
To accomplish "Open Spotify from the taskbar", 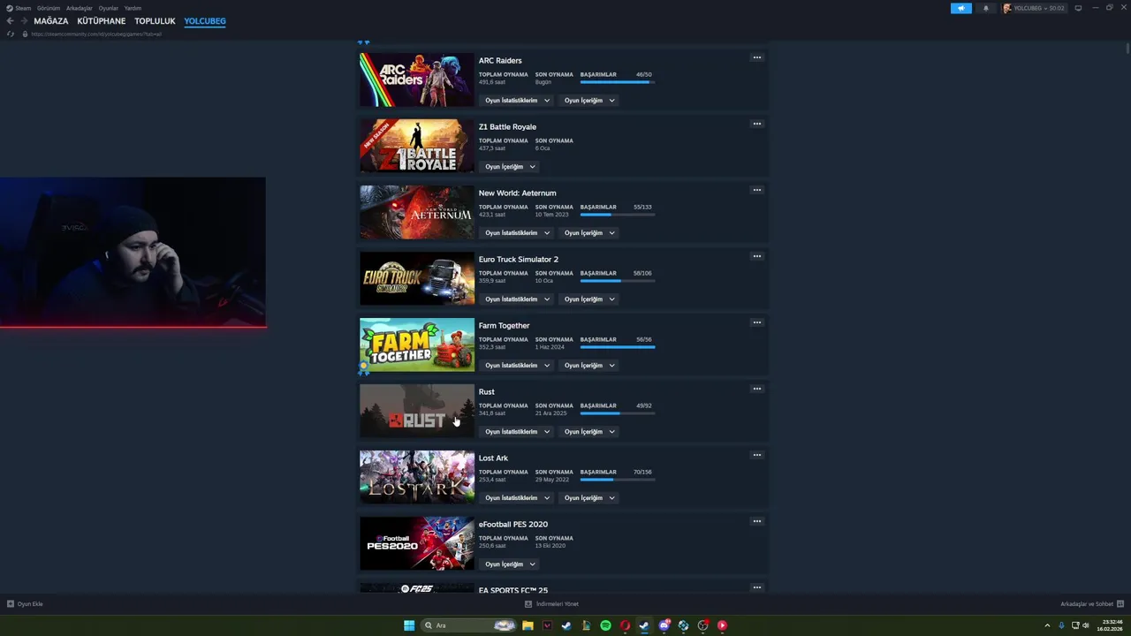I will click(605, 625).
